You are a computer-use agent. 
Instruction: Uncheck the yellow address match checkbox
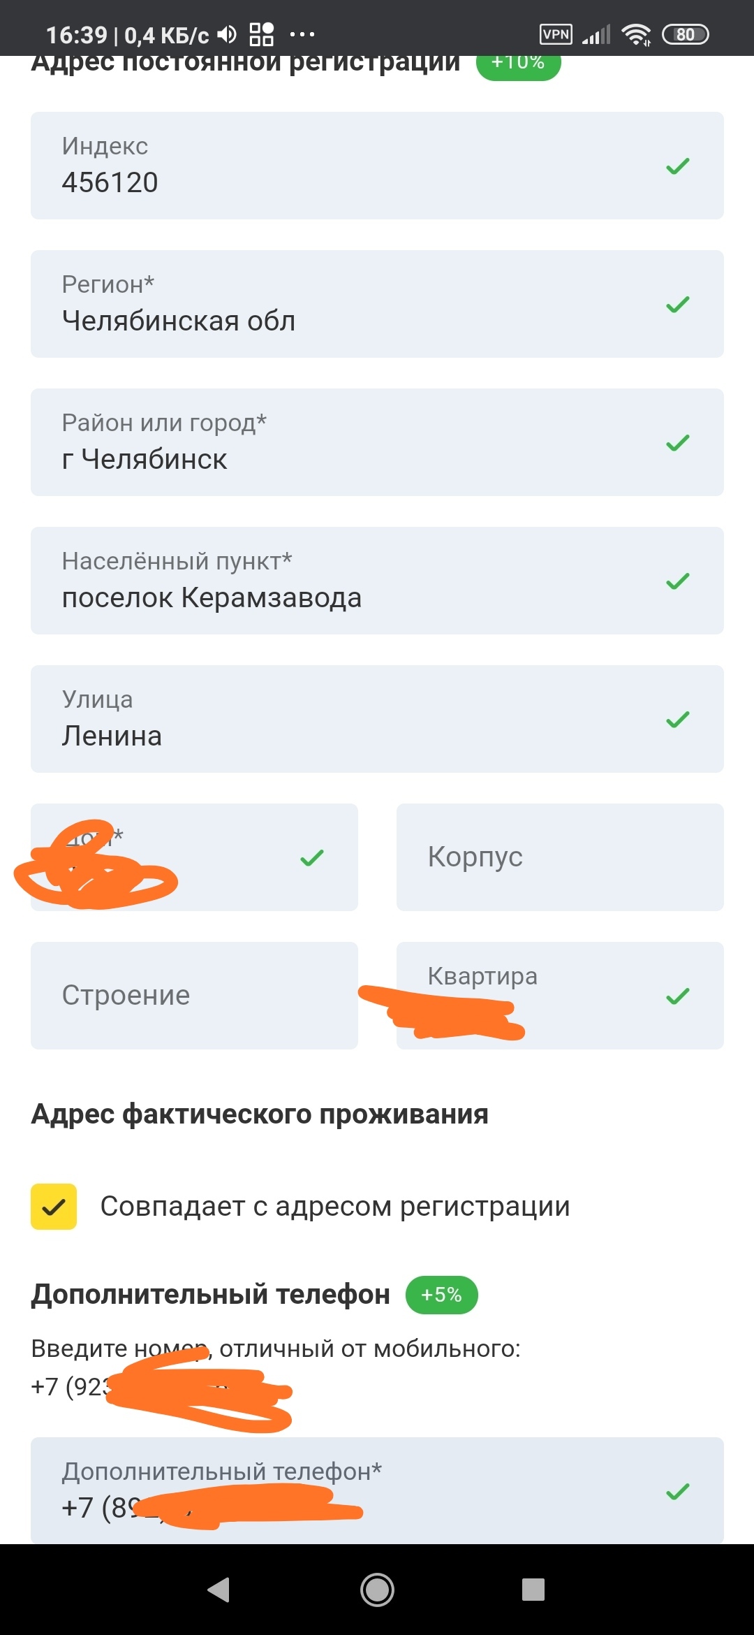[x=54, y=1207]
